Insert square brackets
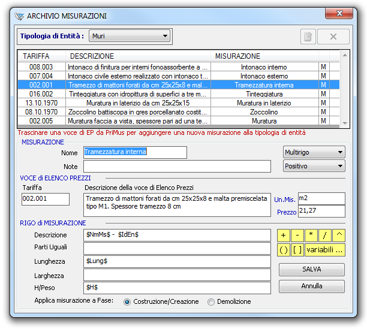The height and width of the screenshot is (329, 367). [297, 250]
